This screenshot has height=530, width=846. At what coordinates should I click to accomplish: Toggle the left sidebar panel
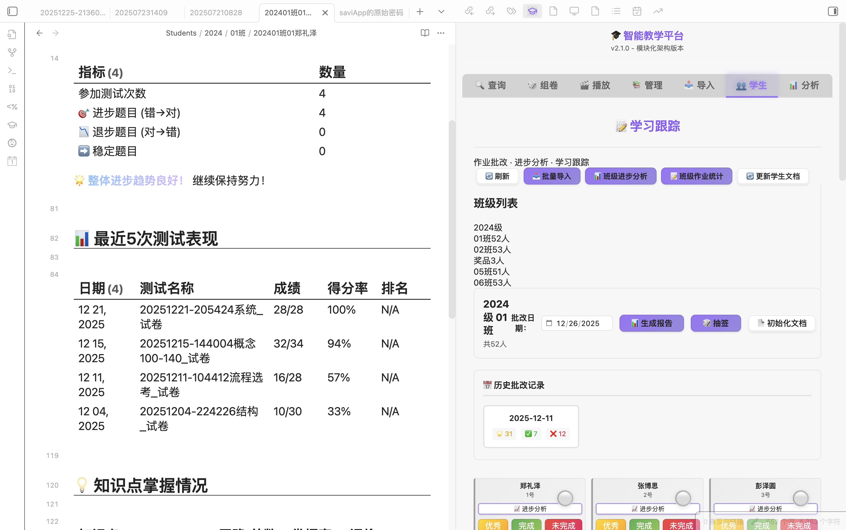click(13, 11)
